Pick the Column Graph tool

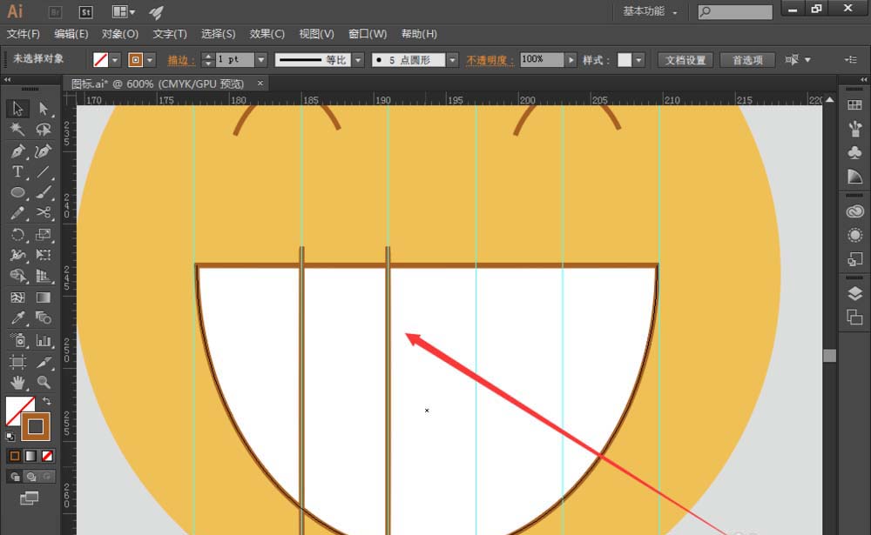click(44, 340)
